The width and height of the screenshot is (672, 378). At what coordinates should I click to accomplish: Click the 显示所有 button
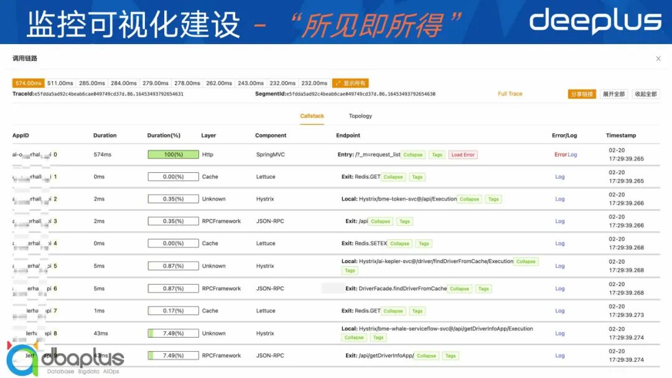350,83
